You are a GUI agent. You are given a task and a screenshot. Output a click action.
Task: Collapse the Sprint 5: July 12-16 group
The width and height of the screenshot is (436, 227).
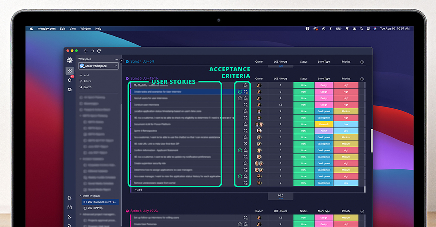(x=127, y=79)
